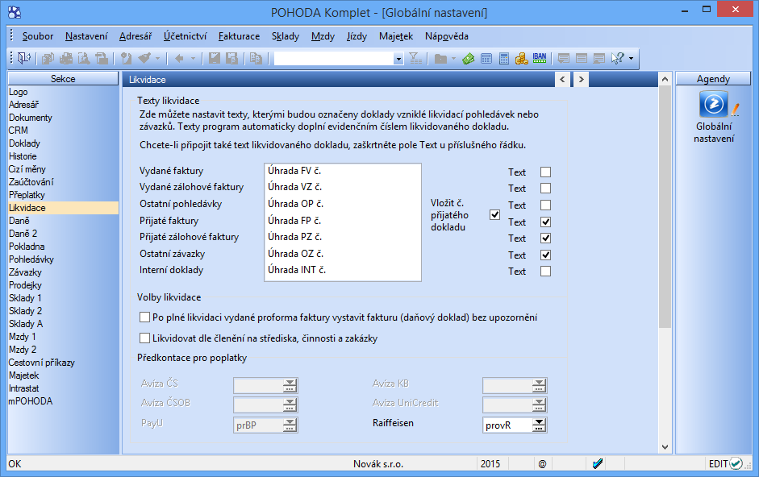Select the Pokladna section in Sekce list
Screen dimensions: 759x477
pyautogui.click(x=63, y=247)
